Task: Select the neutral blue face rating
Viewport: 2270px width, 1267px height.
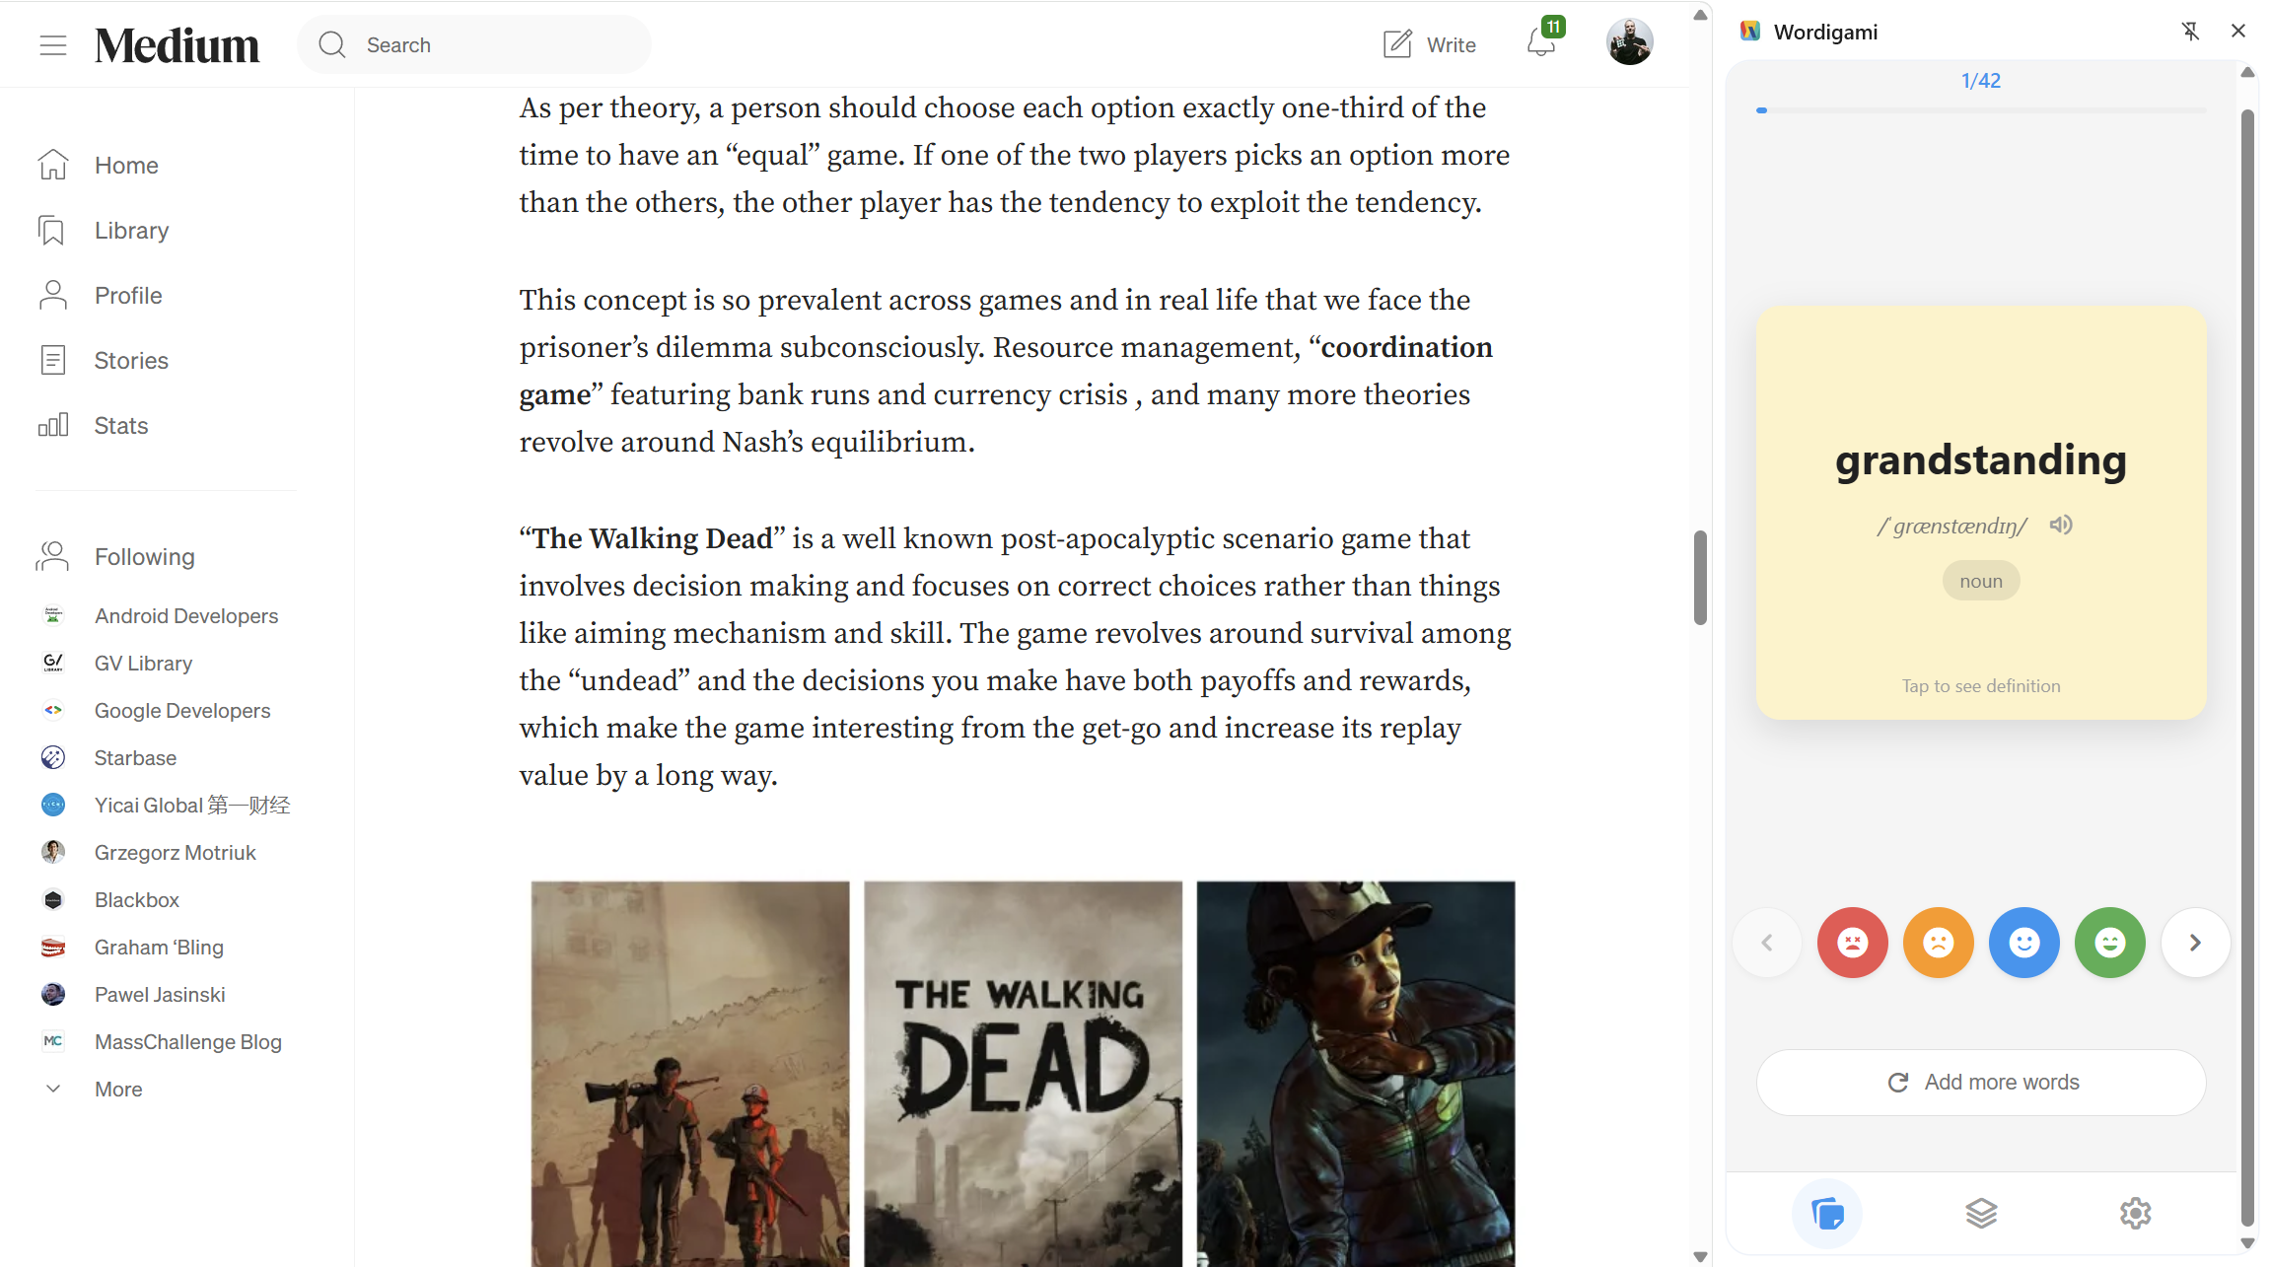Action: pos(2023,942)
